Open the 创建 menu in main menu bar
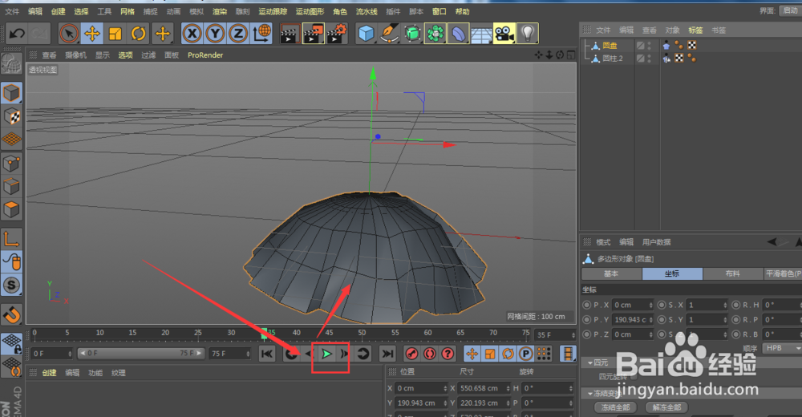Viewport: 802px width, 417px height. pyautogui.click(x=58, y=11)
